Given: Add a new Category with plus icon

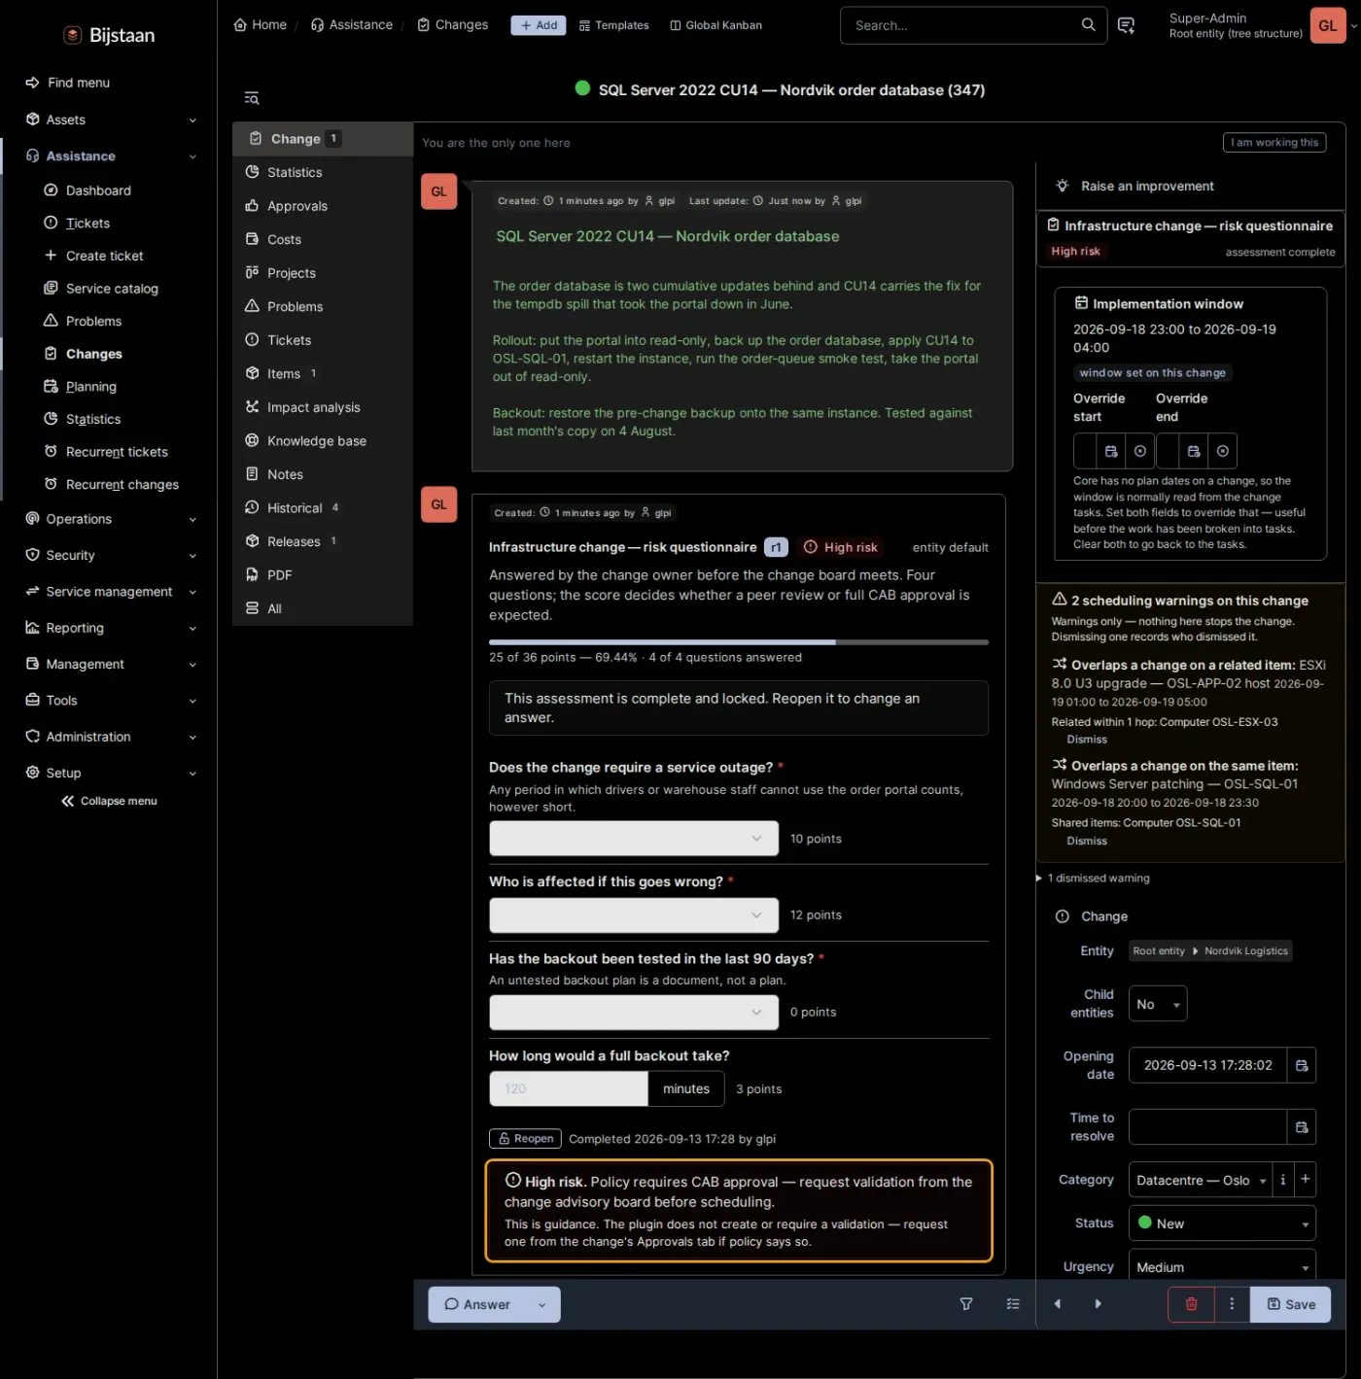Looking at the screenshot, I should tap(1306, 1180).
